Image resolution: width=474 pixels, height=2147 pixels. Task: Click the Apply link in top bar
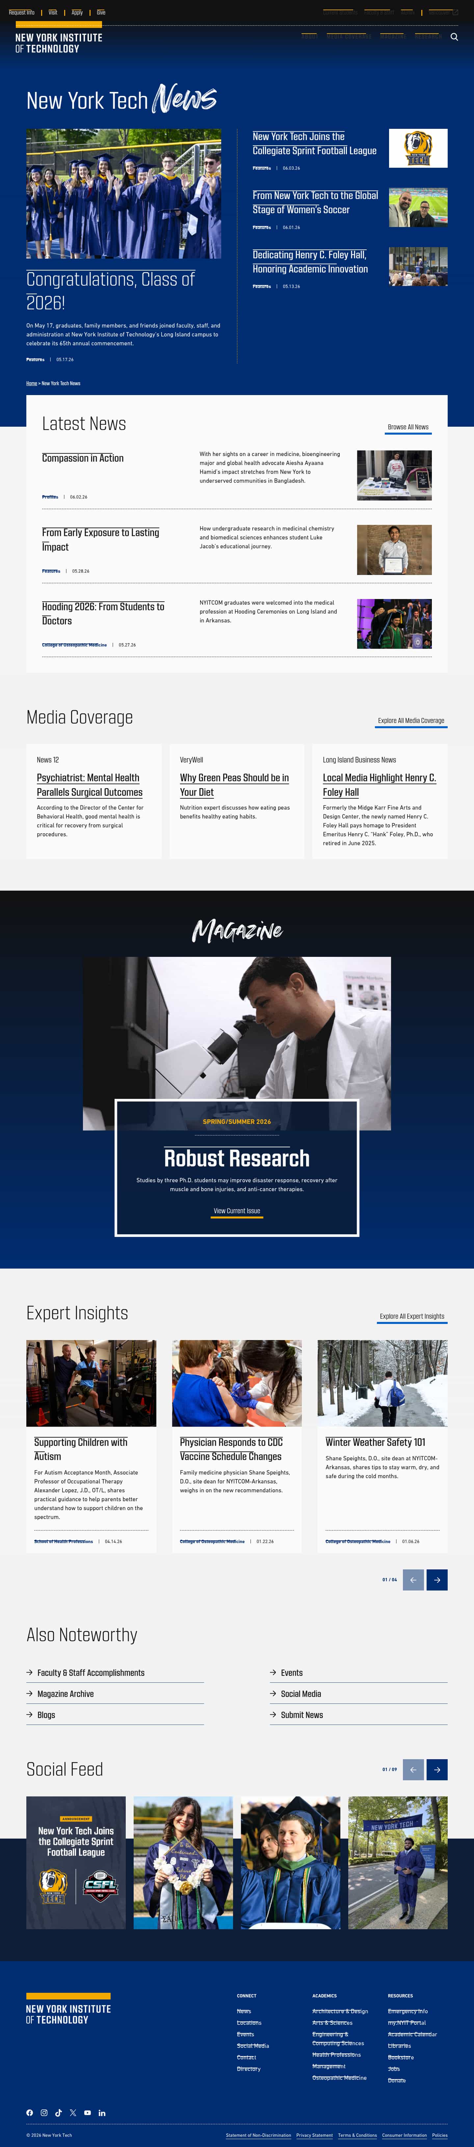[77, 13]
